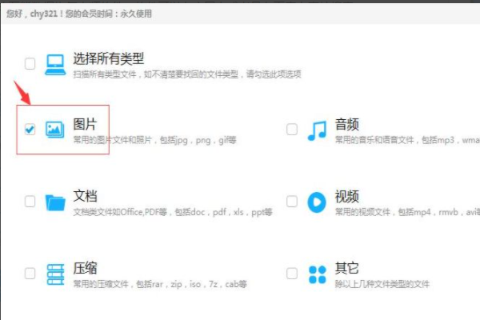Screen dimensions: 480x320
Task: Enable the 其它 checkbox
Action: tap(292, 274)
